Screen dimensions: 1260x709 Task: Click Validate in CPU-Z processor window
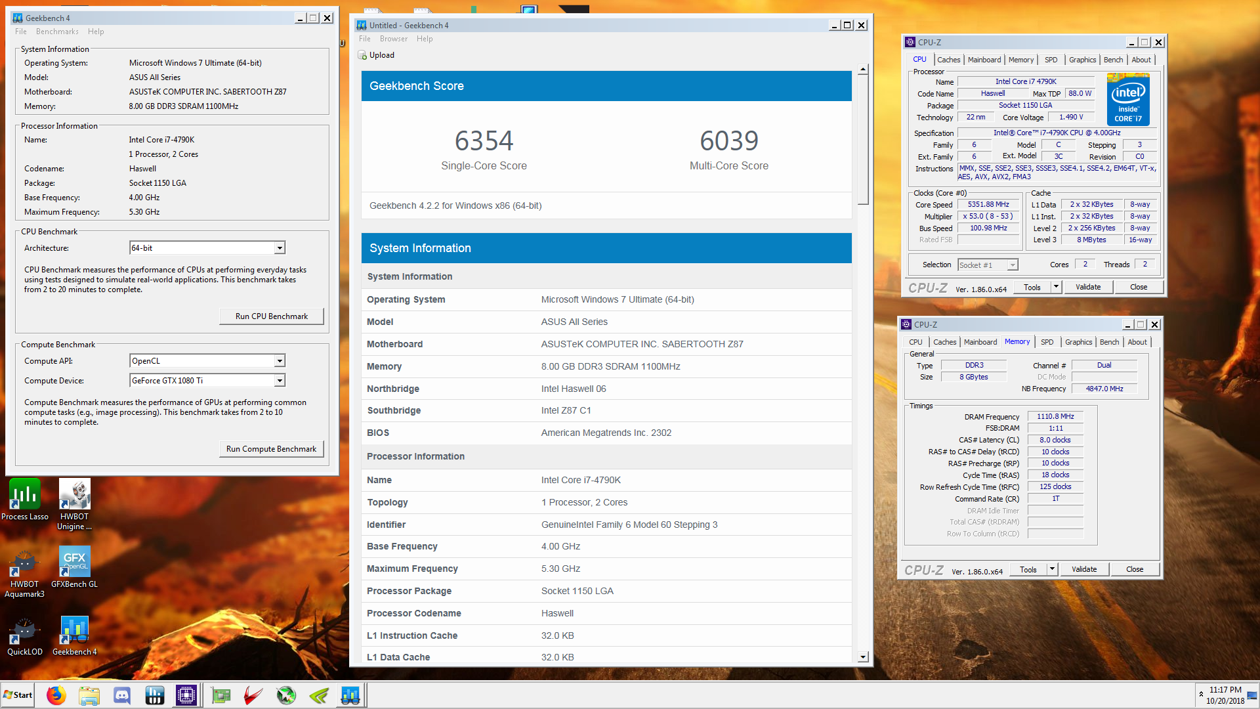coord(1088,287)
